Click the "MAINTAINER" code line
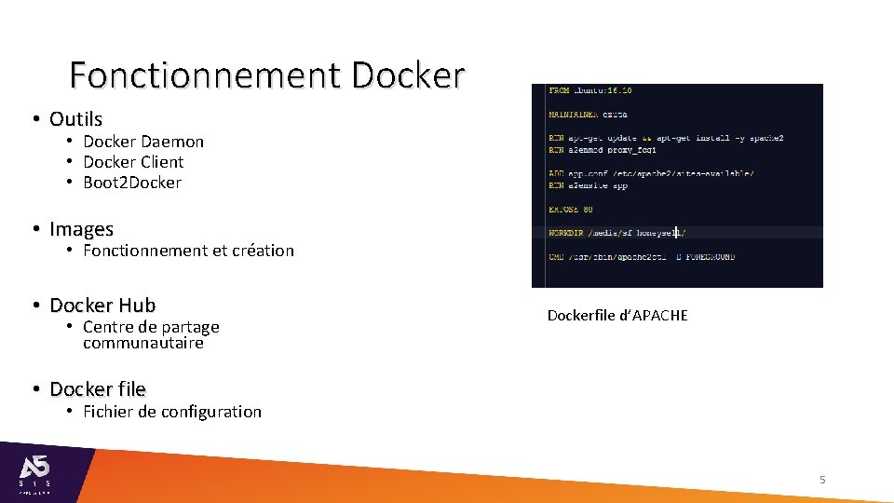Viewport: 894px width, 503px height. 588,115
